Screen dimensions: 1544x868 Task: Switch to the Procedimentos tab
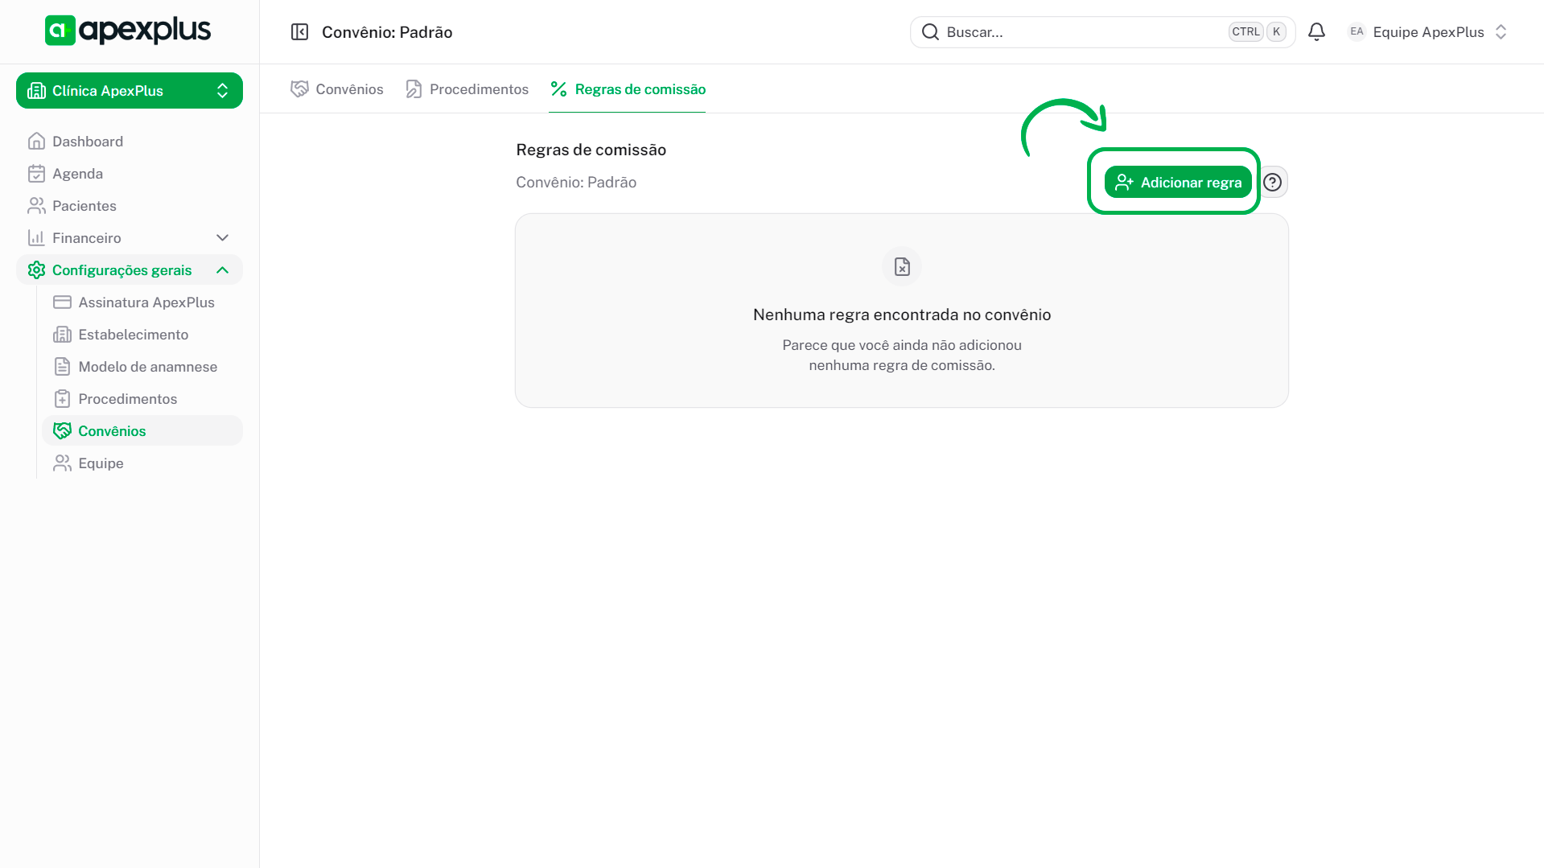coord(467,89)
